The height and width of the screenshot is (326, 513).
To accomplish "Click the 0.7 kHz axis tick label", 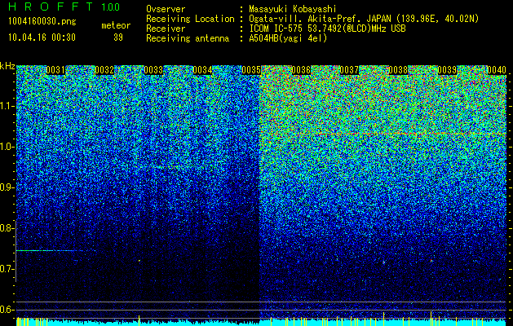I will (x=7, y=269).
